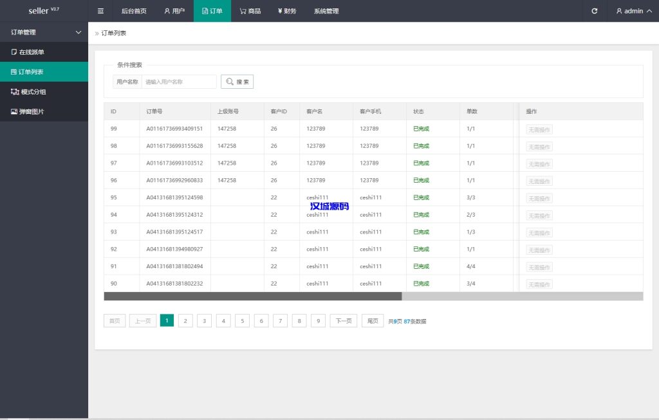Open the 系统管理 system management menu
Image resolution: width=659 pixels, height=420 pixels.
tap(326, 11)
